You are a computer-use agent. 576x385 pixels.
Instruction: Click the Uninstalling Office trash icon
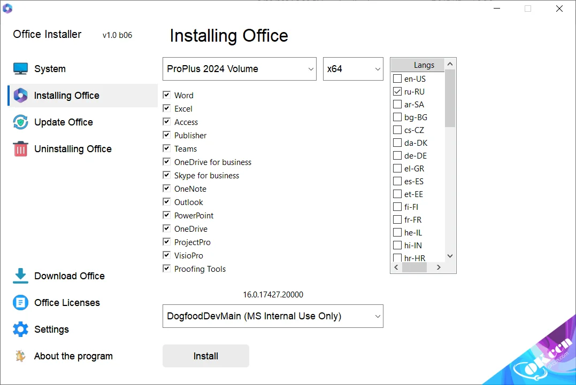[x=20, y=149]
